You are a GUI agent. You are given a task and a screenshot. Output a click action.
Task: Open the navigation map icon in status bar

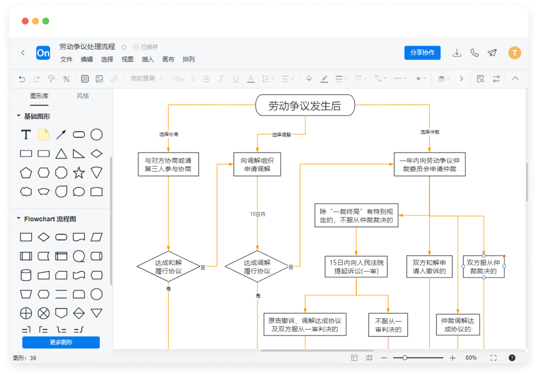tap(369, 358)
